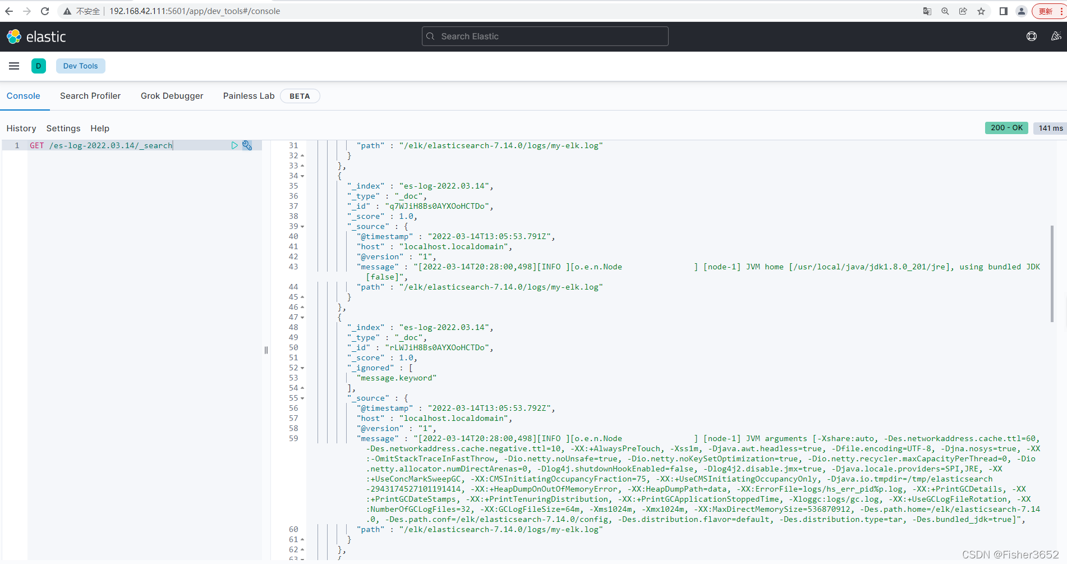Screen dimensions: 1067x564
Task: Switch to the Console tab
Action: click(x=24, y=96)
